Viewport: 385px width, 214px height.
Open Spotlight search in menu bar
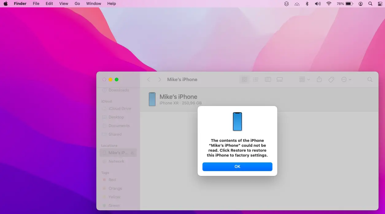(x=370, y=4)
